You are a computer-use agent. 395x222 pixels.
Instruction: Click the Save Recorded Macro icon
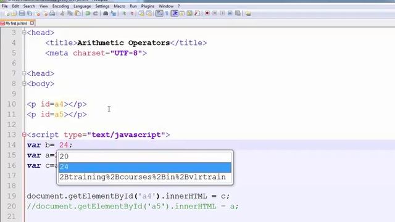(x=238, y=14)
